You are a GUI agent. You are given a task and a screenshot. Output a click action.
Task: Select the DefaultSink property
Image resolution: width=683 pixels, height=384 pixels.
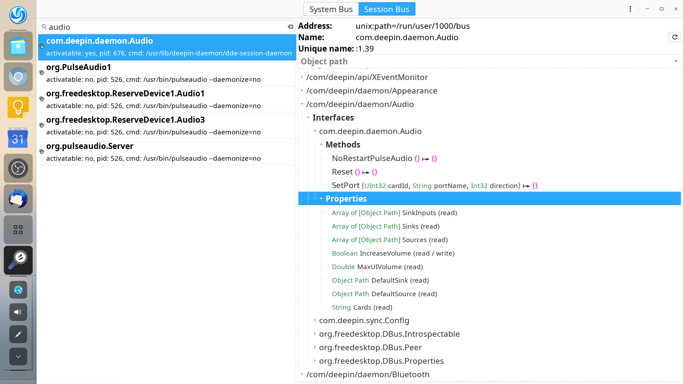point(380,280)
